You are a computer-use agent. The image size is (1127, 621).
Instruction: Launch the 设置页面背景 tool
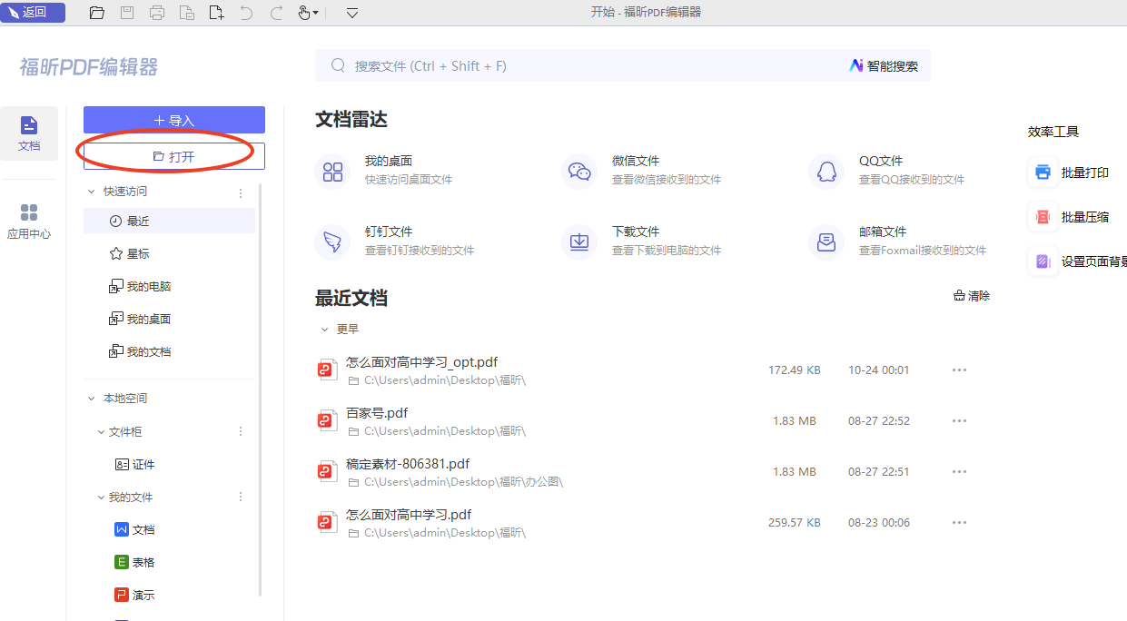(x=1079, y=261)
